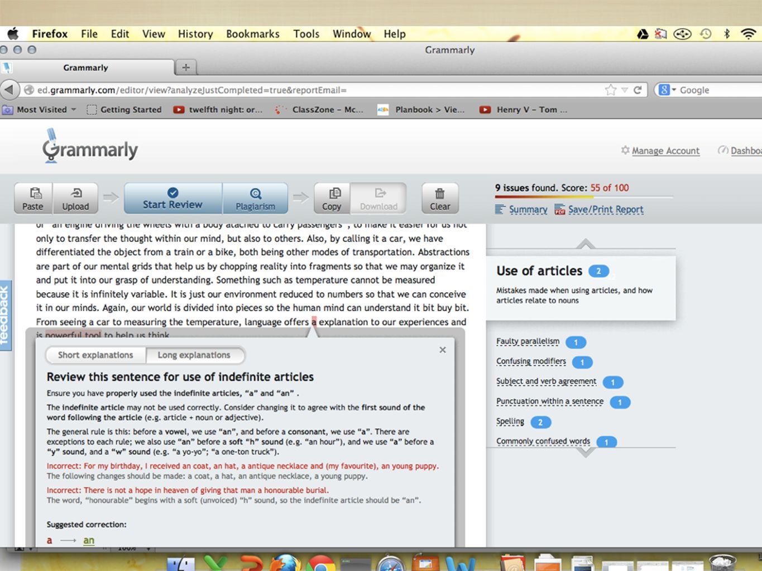762x571 pixels.
Task: Click the highlighted article 'a' in text
Action: tap(314, 322)
